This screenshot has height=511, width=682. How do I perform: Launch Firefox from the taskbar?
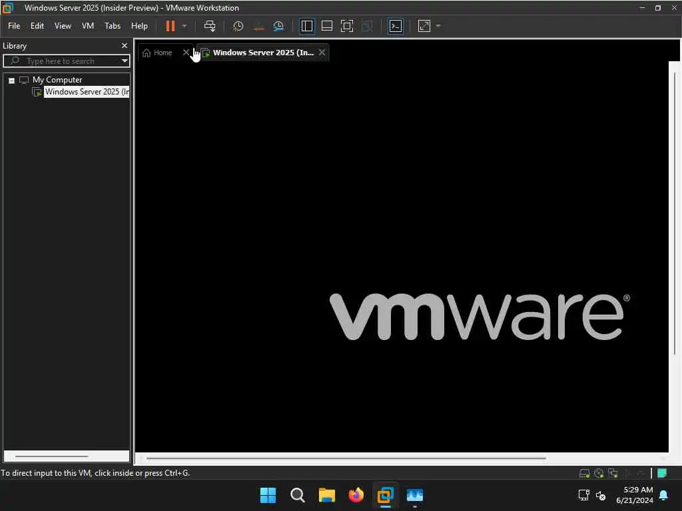(356, 495)
